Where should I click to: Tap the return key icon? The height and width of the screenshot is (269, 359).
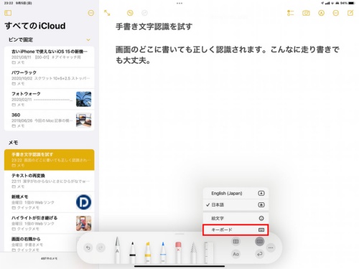[260, 254]
